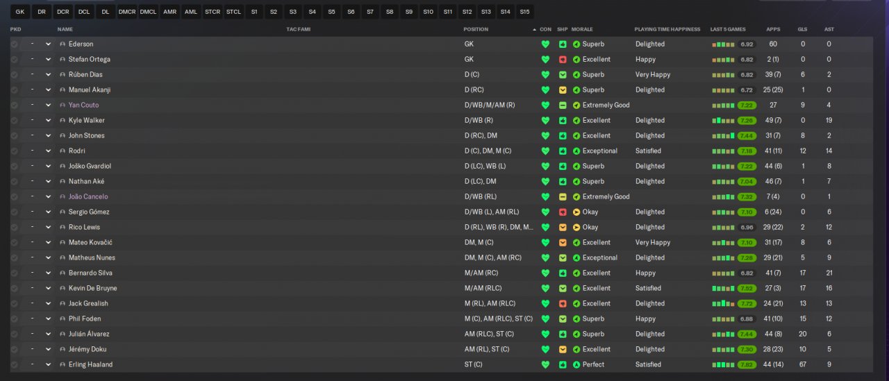This screenshot has height=381, width=889.
Task: Sort by the Gls column header
Action: click(802, 29)
